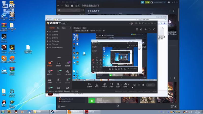This screenshot has width=203, height=114.
Task: Go to next 新情报速递 item in Steam
Action: tap(174, 11)
